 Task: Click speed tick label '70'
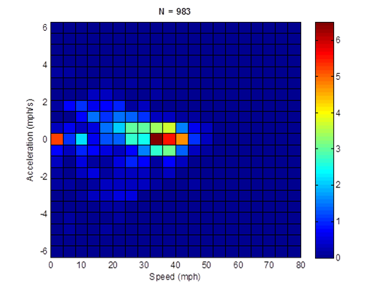coord(269,265)
